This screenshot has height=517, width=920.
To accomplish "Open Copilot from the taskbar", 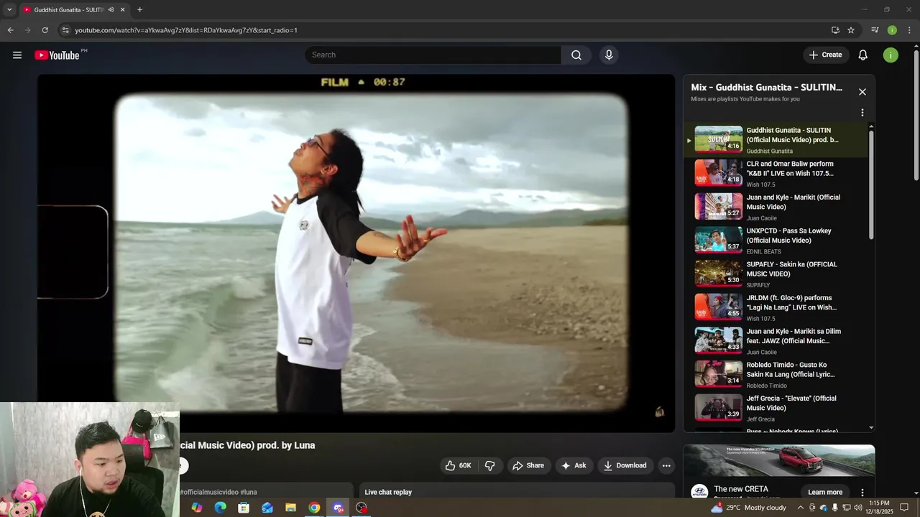I will tap(197, 508).
